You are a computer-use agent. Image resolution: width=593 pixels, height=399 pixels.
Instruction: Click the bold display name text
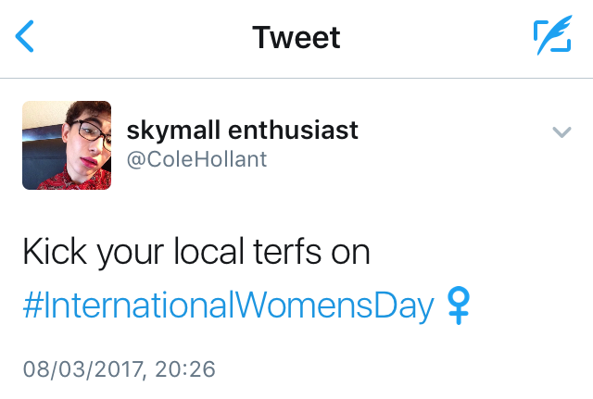242,131
